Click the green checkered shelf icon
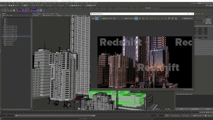Image resolution: width=213 pixels, height=120 pixels. (x=41, y=10)
